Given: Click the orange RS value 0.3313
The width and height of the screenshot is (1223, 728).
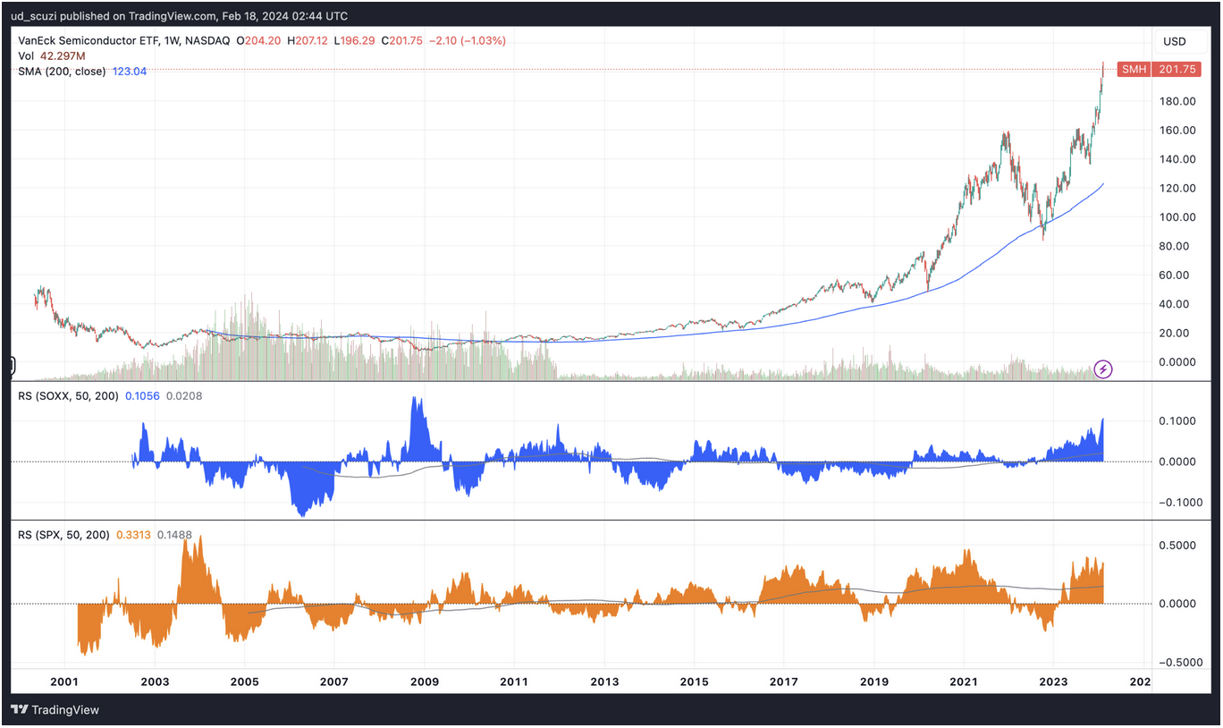Looking at the screenshot, I should 135,534.
